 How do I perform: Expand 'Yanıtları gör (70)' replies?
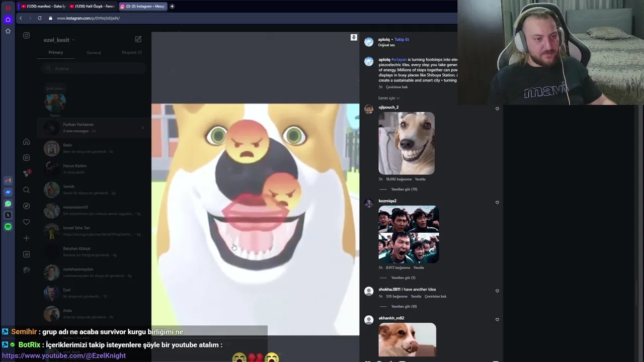(404, 189)
